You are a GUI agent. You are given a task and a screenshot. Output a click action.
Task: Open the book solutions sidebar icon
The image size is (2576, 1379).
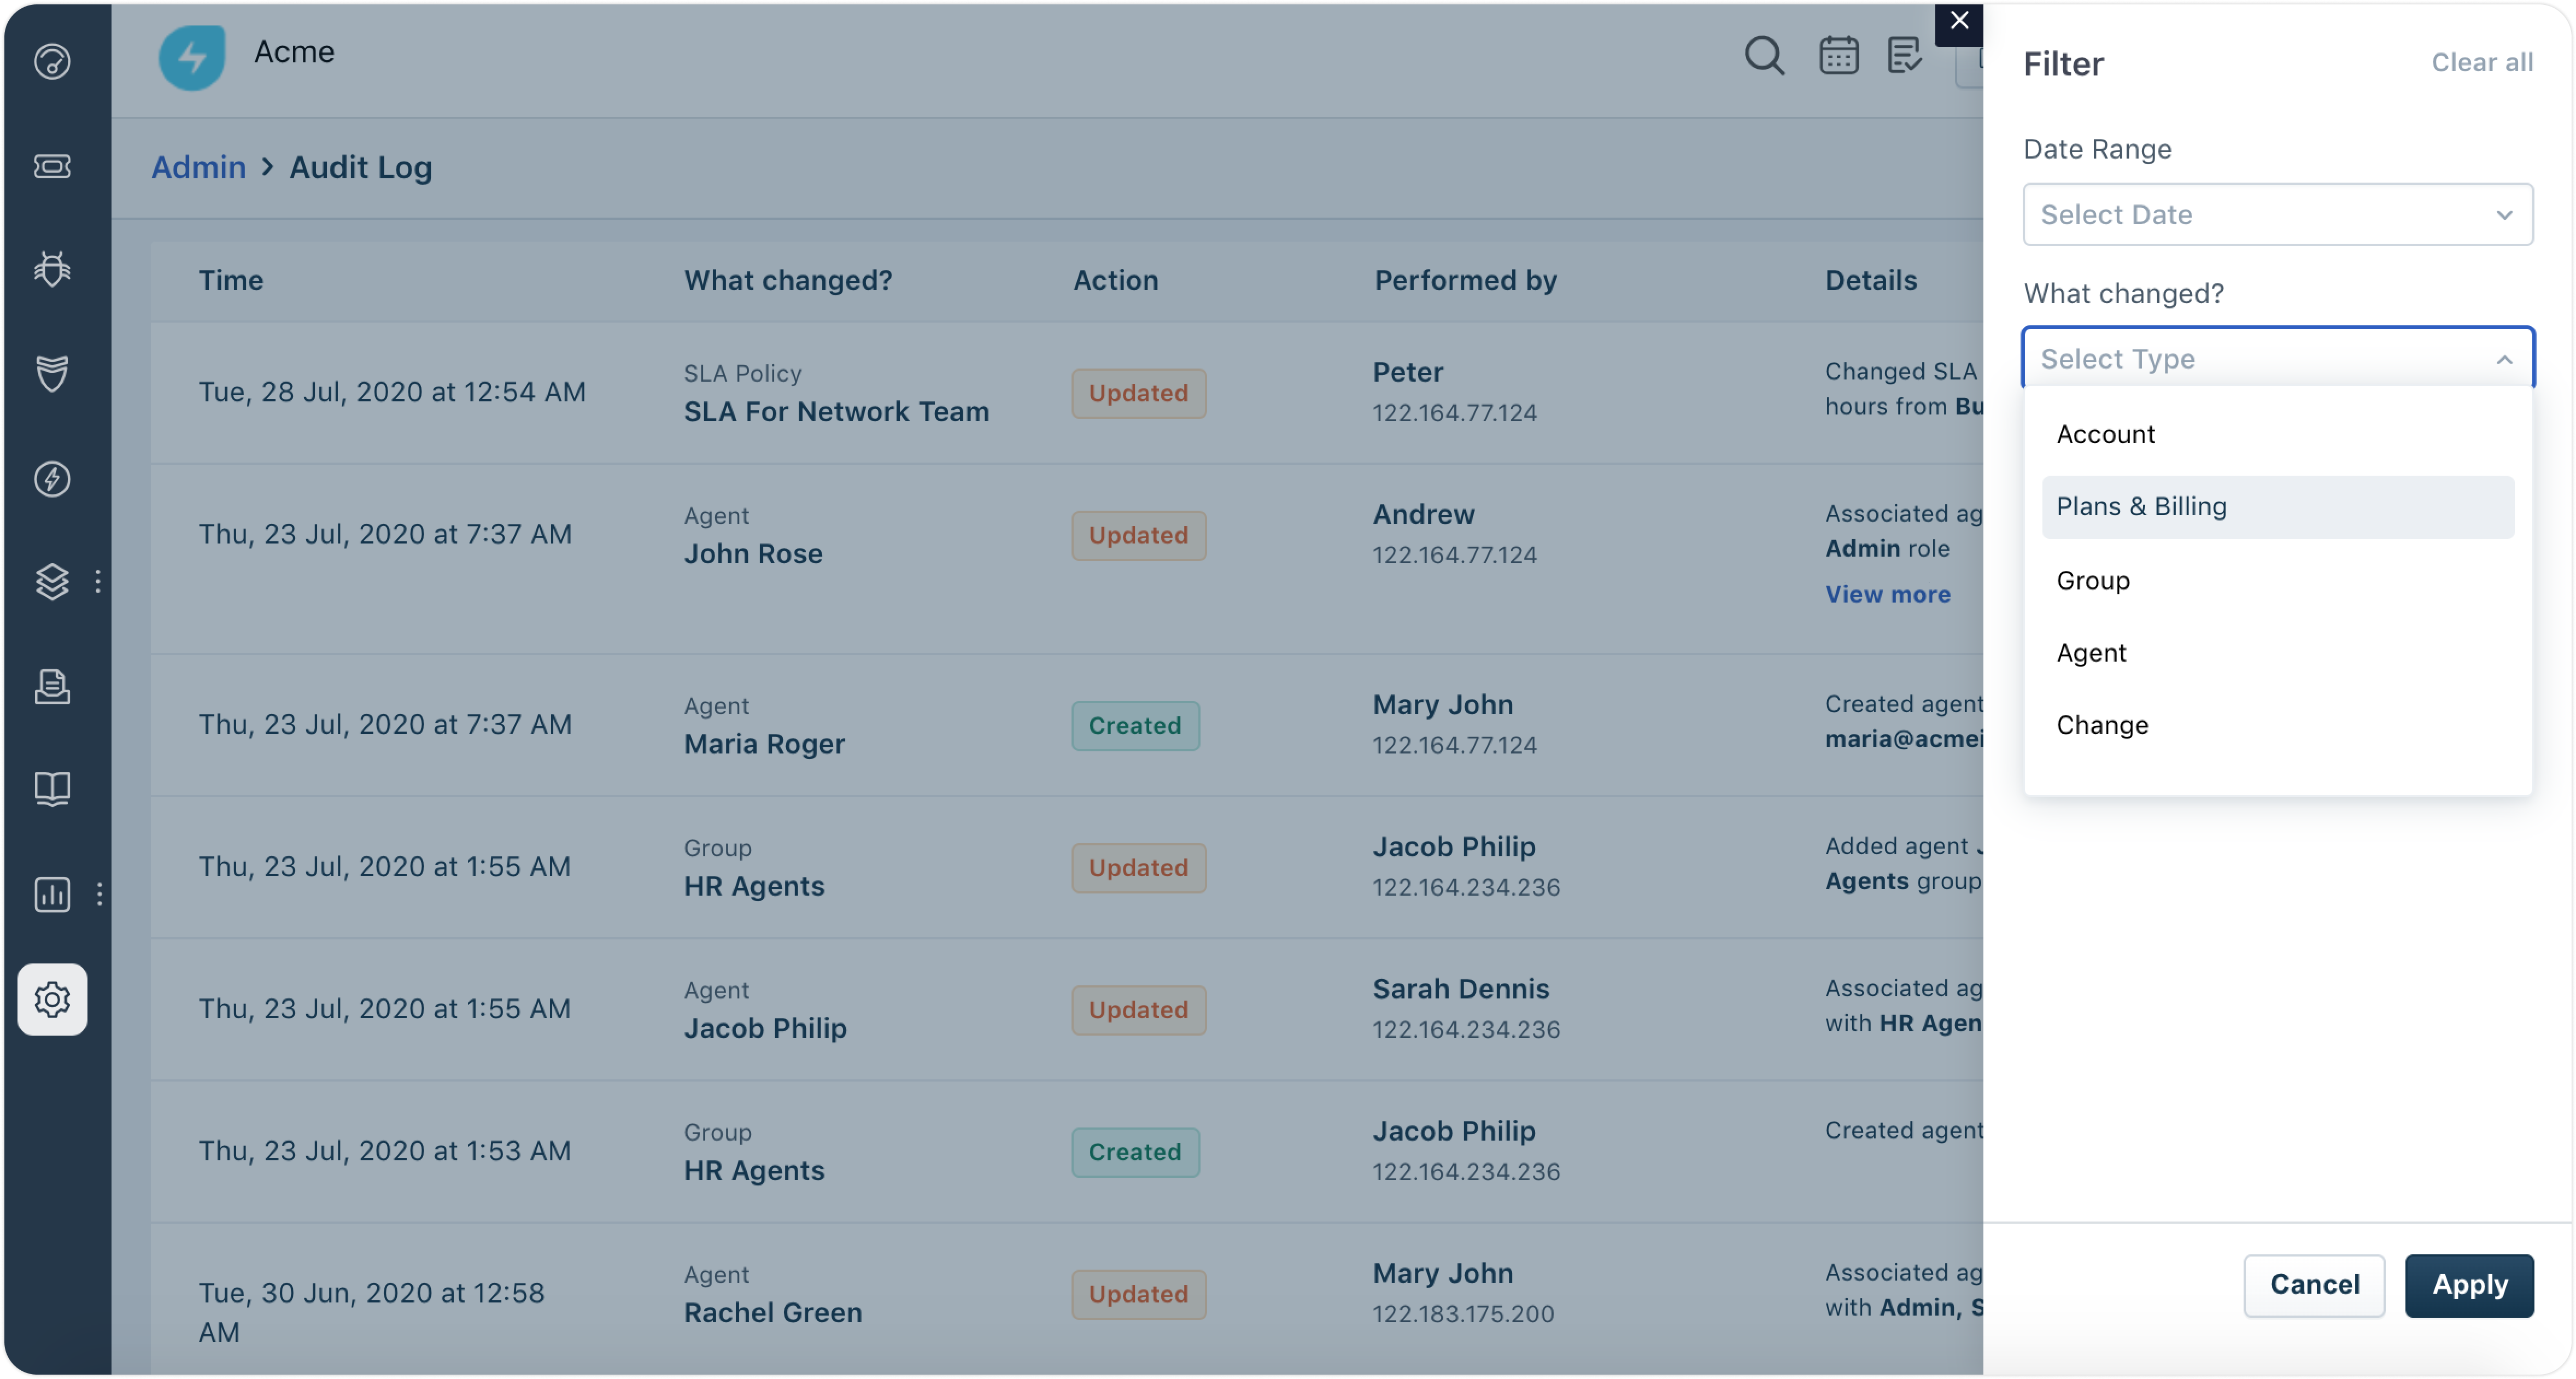pos(52,789)
